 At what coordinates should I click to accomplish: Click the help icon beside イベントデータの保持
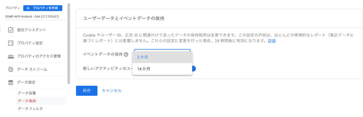click(x=126, y=54)
